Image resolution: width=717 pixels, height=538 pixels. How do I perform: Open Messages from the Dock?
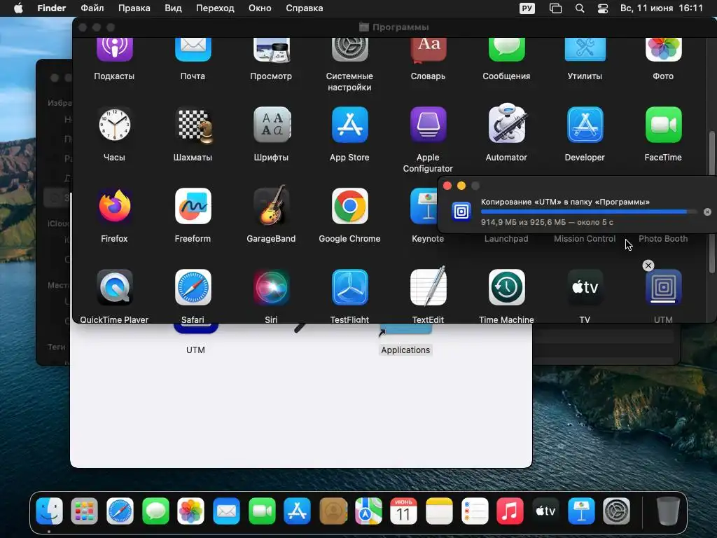[155, 511]
